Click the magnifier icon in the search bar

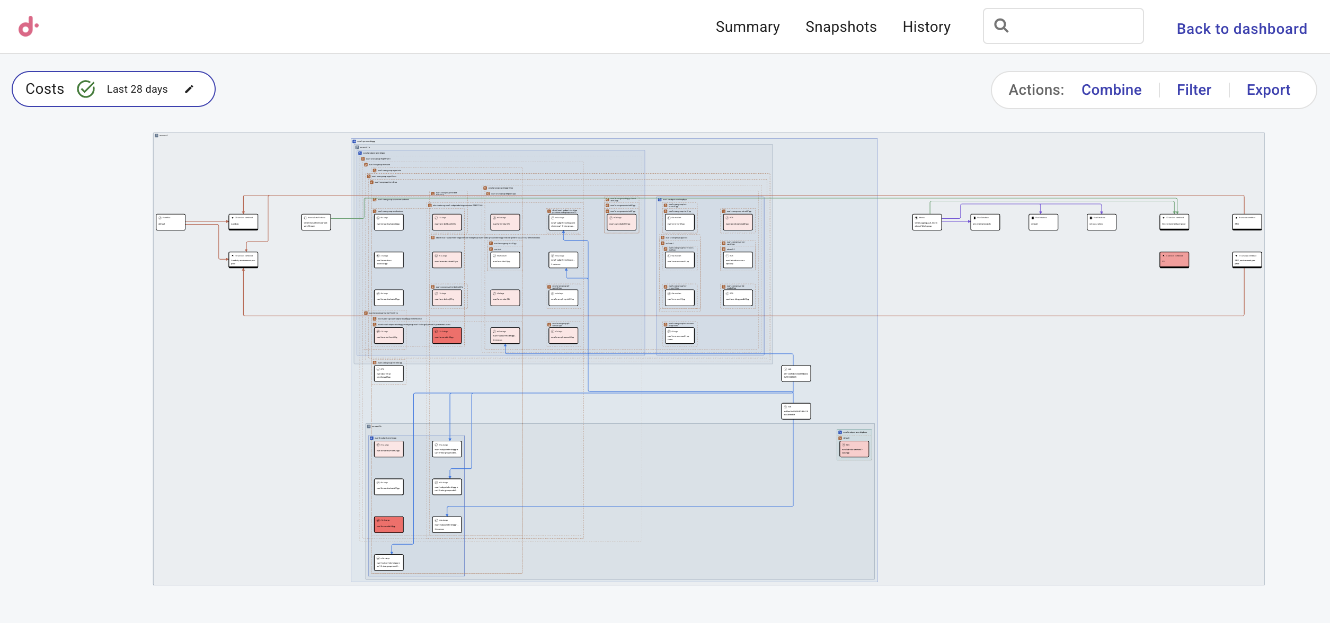point(1001,25)
